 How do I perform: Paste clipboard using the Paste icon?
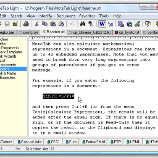(x=53, y=24)
